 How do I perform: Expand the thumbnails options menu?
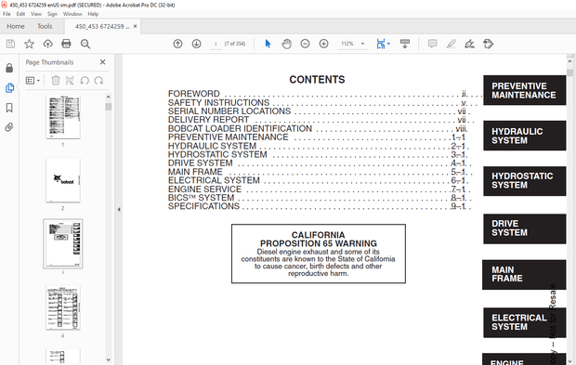coord(33,81)
